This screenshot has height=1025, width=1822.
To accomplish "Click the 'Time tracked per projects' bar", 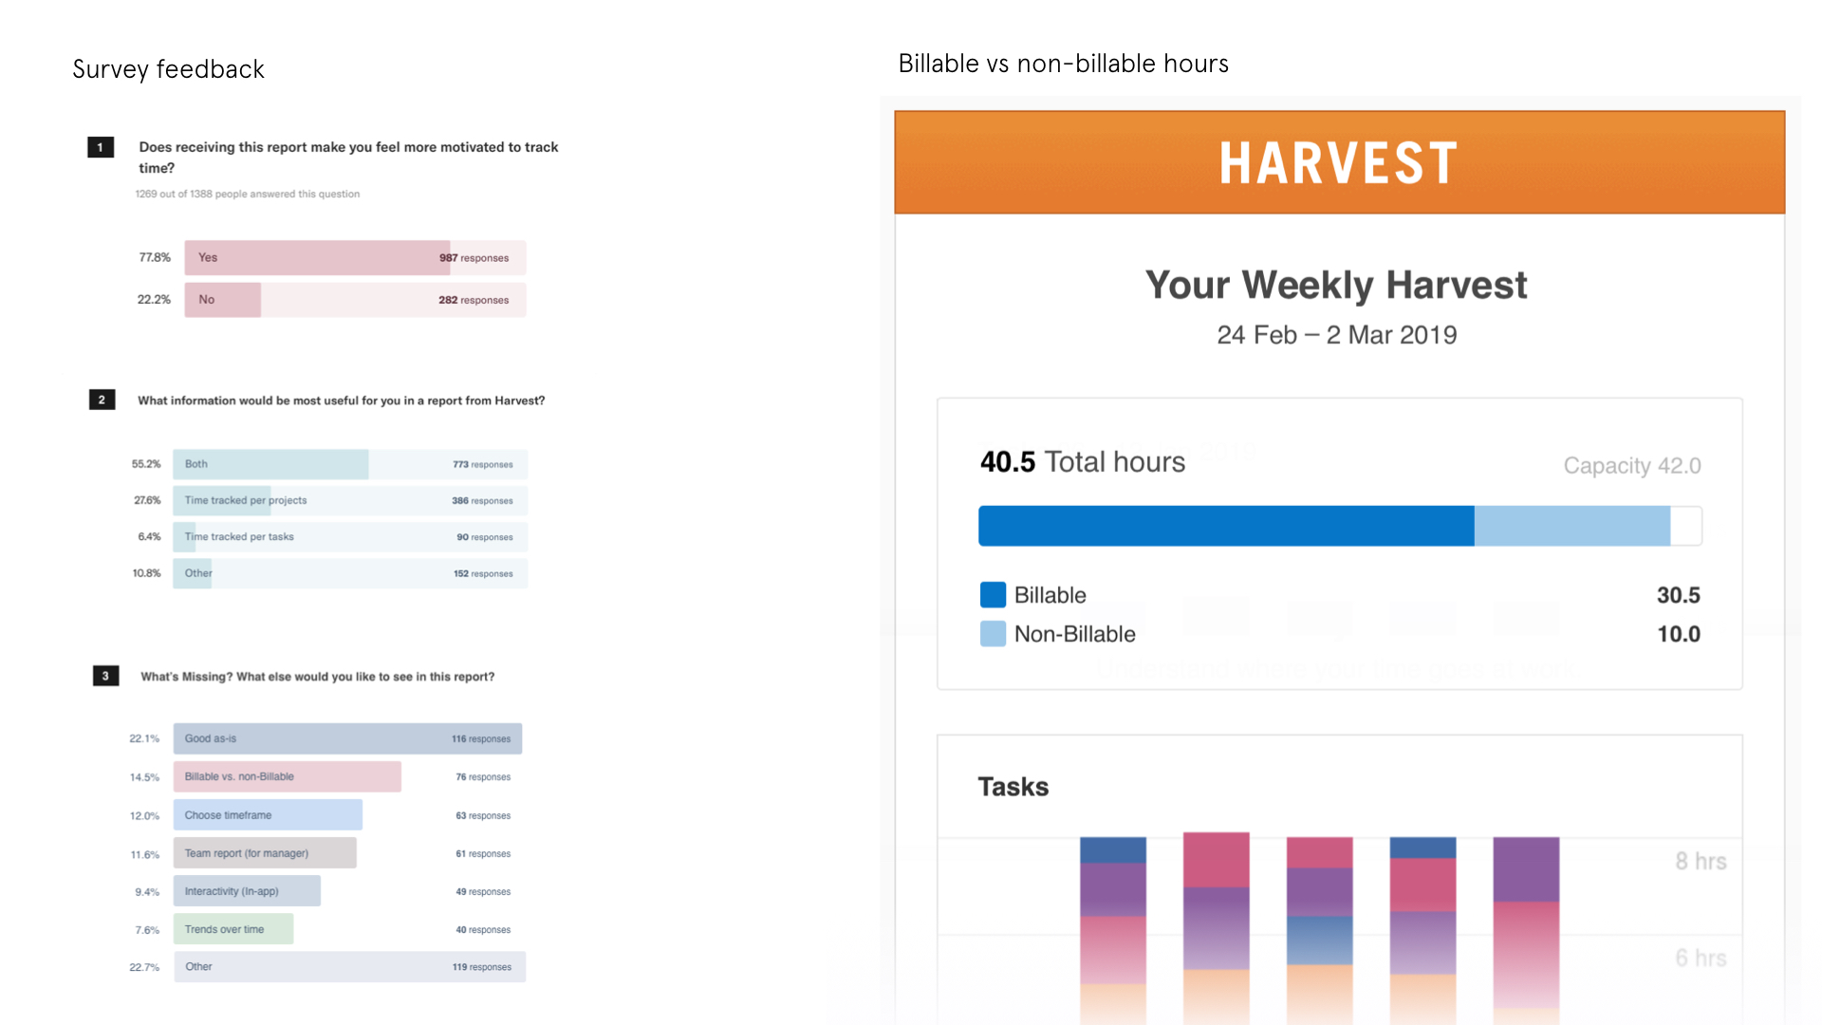I will pyautogui.click(x=350, y=500).
